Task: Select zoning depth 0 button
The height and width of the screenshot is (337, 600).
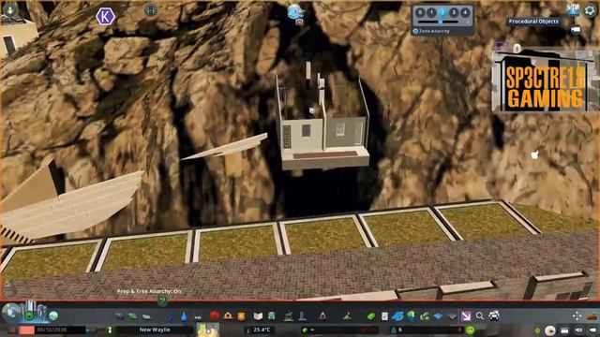Action: click(x=420, y=12)
